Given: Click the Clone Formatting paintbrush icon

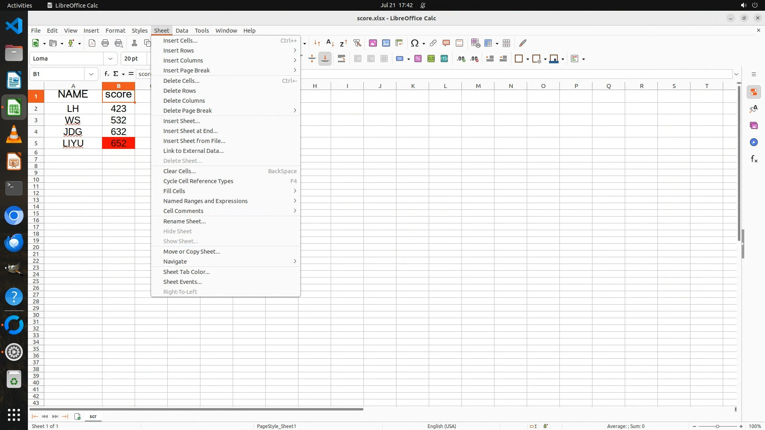Looking at the screenshot, I should click(523, 43).
